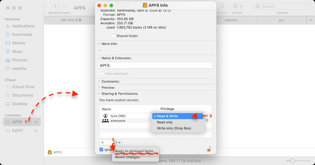
Task: Open website folder in sidebar
Action: [16, 68]
